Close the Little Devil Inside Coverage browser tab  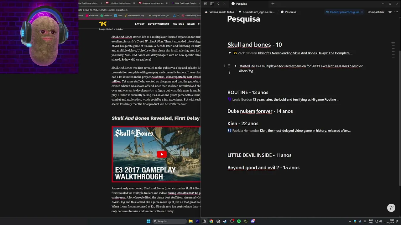click(x=134, y=3)
